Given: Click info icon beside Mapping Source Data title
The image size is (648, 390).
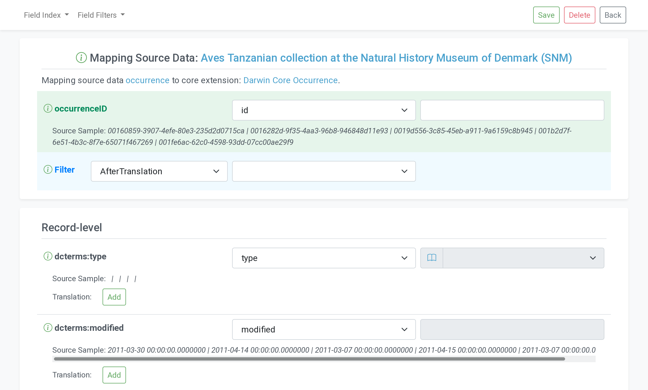Looking at the screenshot, I should pyautogui.click(x=81, y=58).
